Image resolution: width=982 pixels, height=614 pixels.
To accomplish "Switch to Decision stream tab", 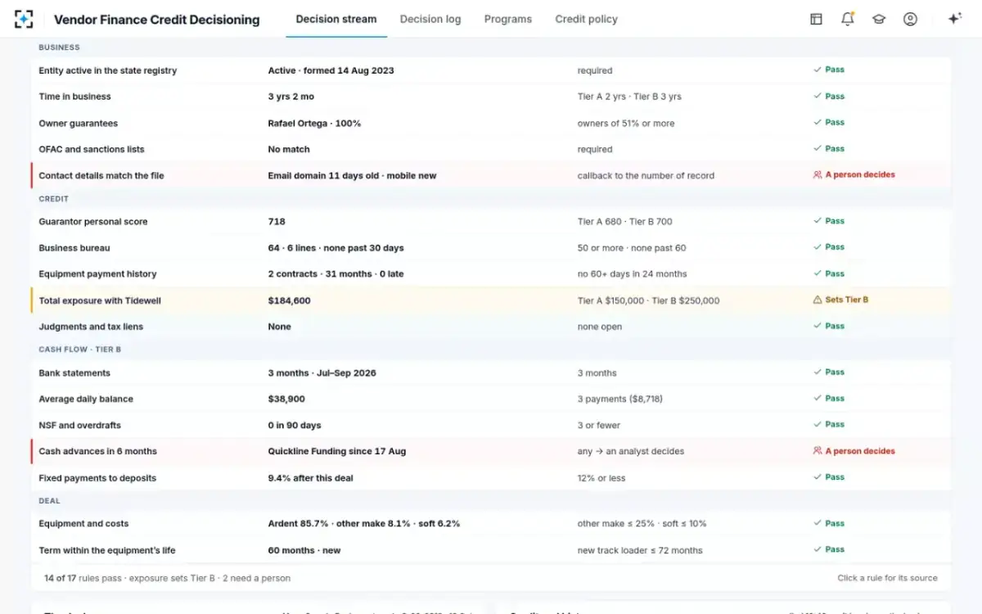I will [x=336, y=19].
